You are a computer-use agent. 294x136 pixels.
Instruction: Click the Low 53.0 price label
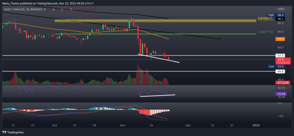(x=276, y=66)
